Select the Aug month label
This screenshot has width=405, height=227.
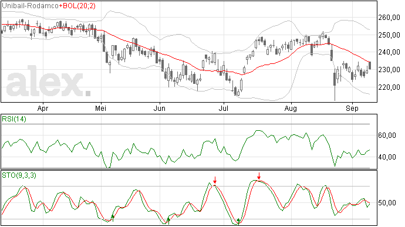coord(291,109)
